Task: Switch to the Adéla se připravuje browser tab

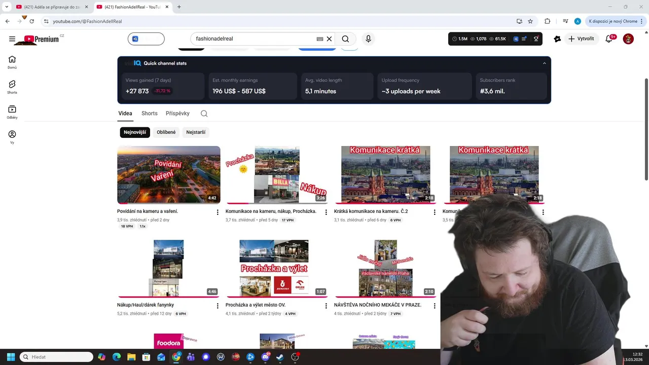Action: point(51,7)
